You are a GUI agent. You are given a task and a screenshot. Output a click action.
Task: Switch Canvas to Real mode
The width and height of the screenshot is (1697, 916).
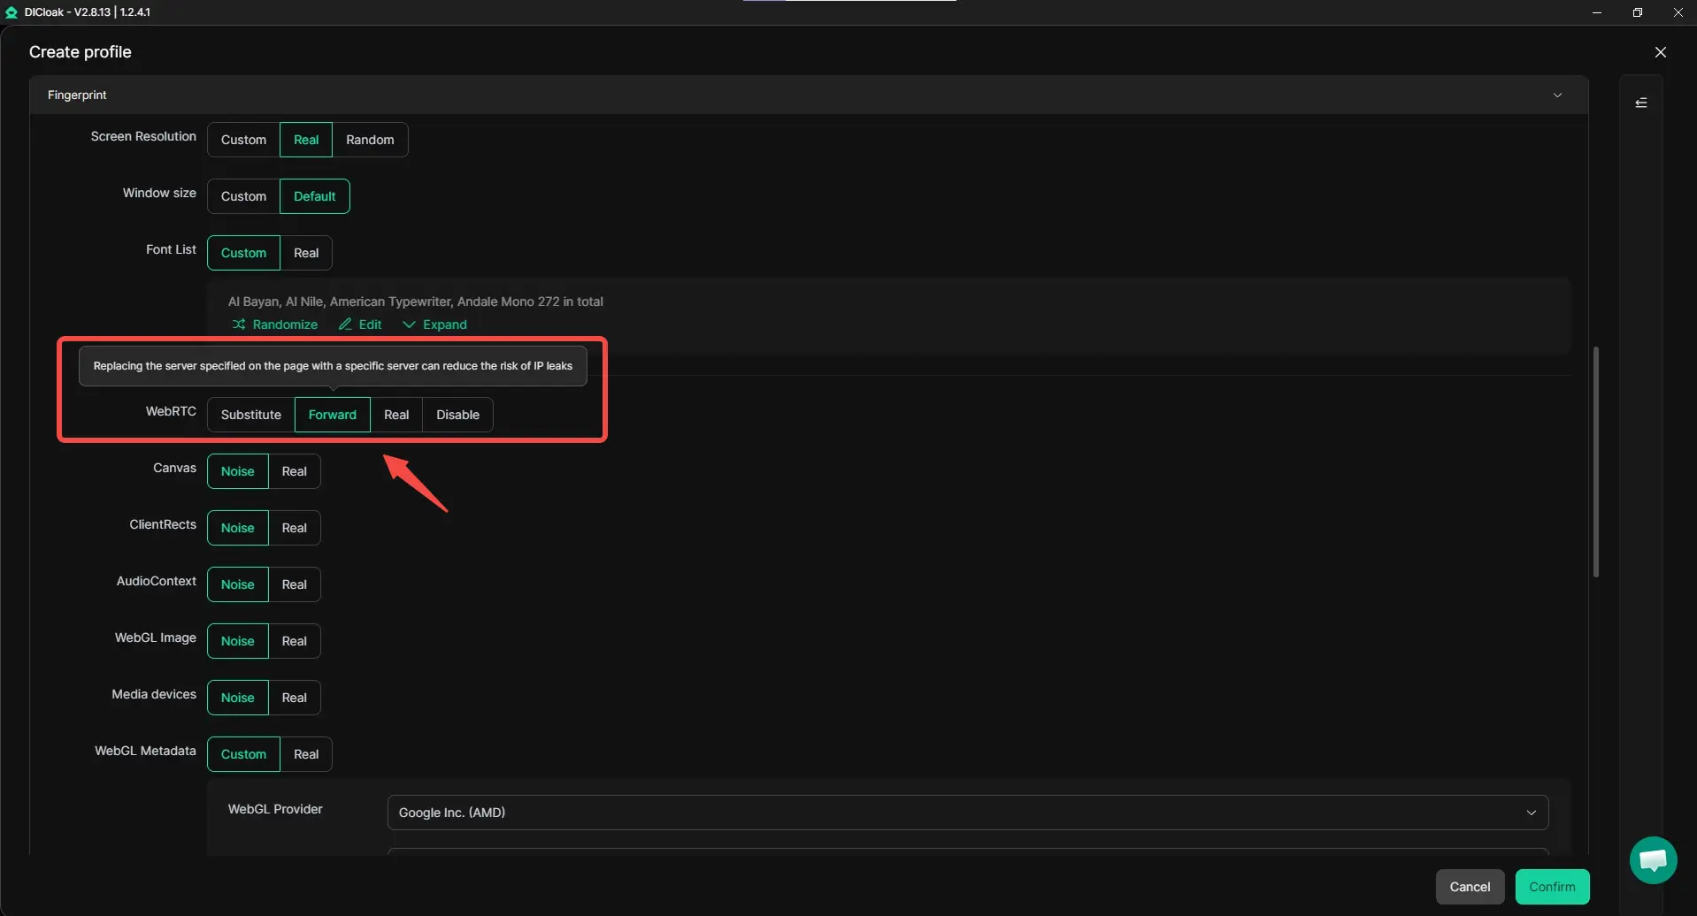(x=294, y=471)
